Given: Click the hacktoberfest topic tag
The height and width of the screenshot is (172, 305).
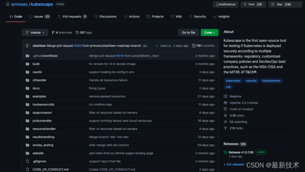Looking at the screenshot, I should point(271,81).
